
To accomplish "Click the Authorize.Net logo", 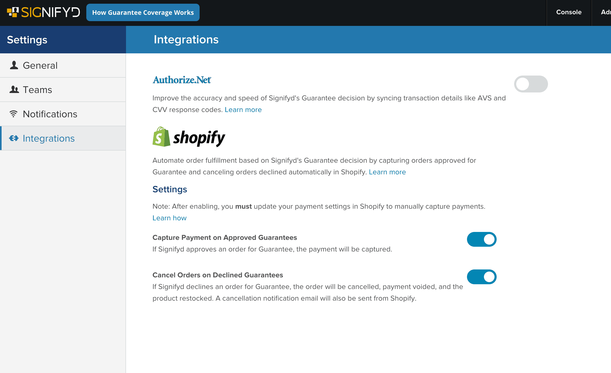I will [x=182, y=80].
